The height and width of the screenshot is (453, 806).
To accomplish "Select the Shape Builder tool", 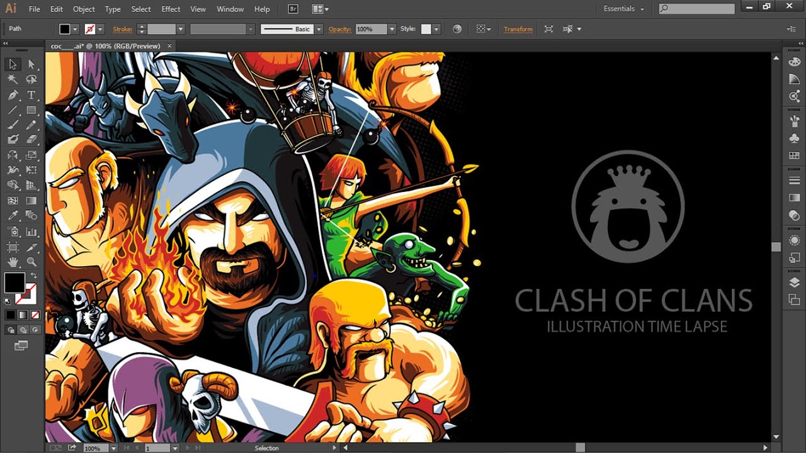I will click(x=13, y=185).
